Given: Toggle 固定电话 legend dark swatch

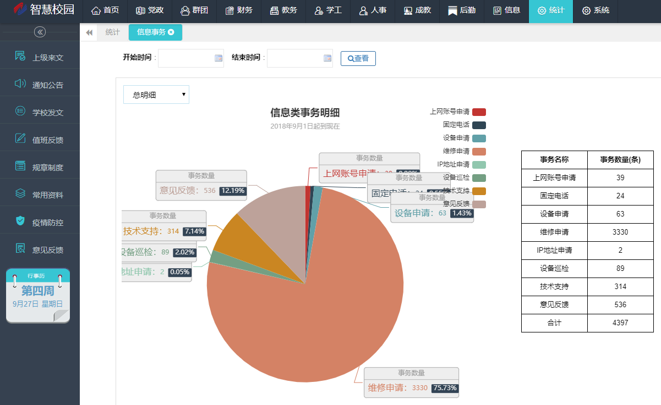Looking at the screenshot, I should click(x=479, y=125).
